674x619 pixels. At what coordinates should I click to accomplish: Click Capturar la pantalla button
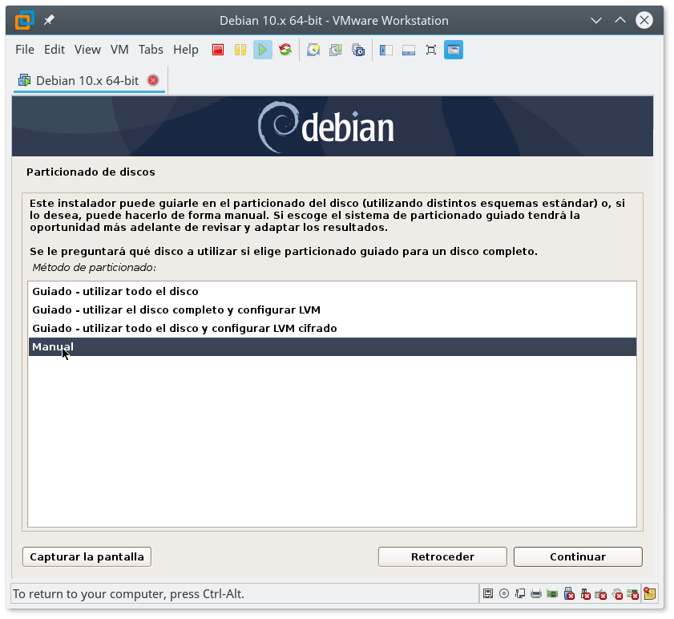[x=87, y=557]
